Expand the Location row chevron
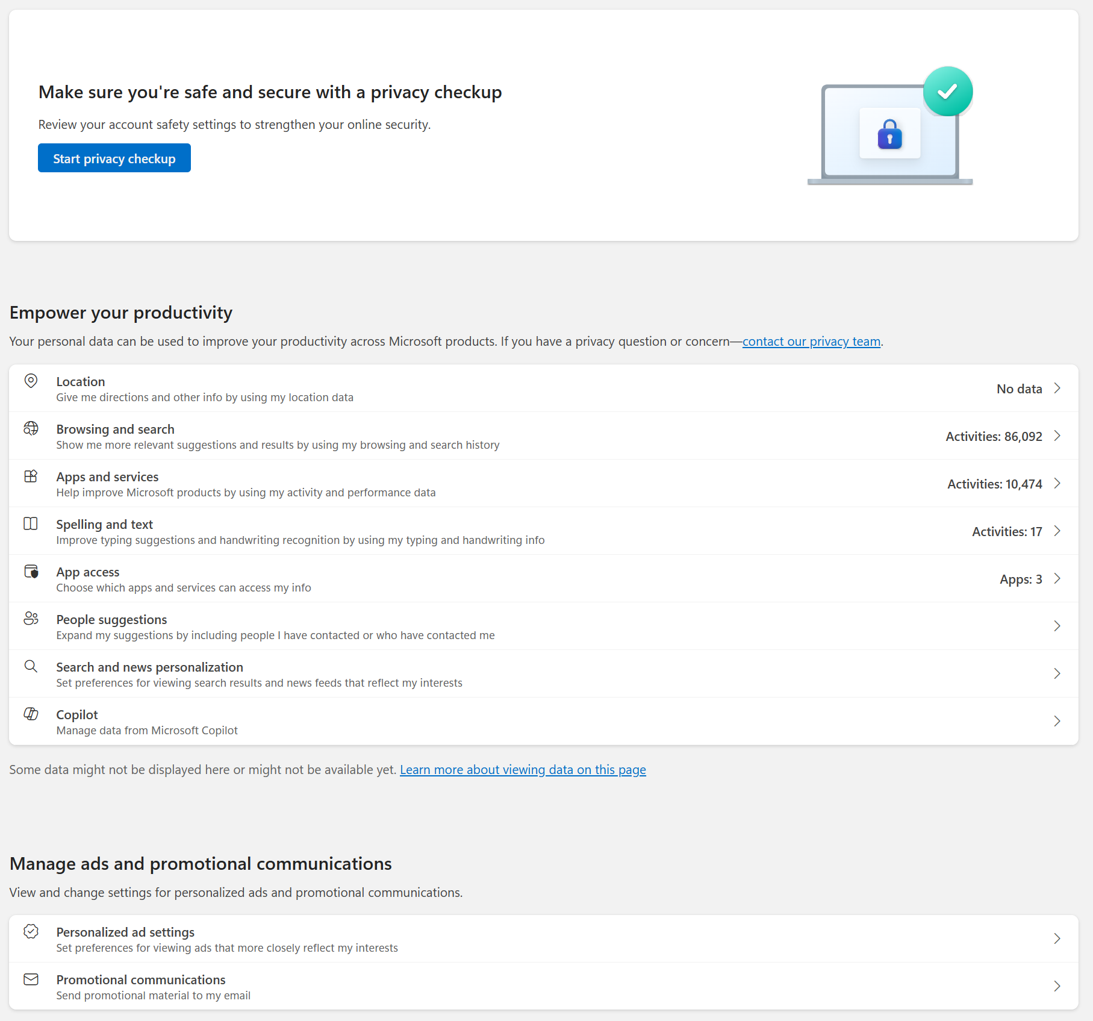This screenshot has height=1021, width=1093. click(x=1057, y=389)
